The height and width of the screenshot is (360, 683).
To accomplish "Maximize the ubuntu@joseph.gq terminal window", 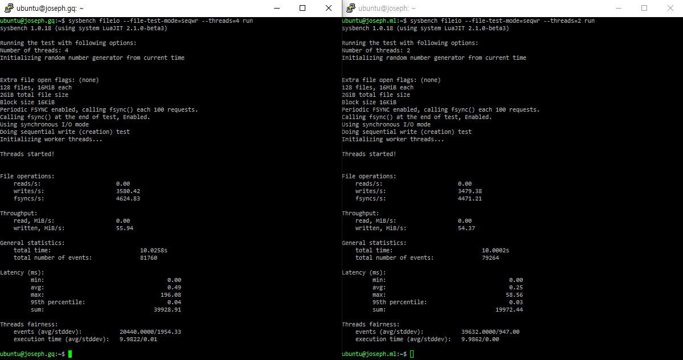I will click(x=302, y=9).
